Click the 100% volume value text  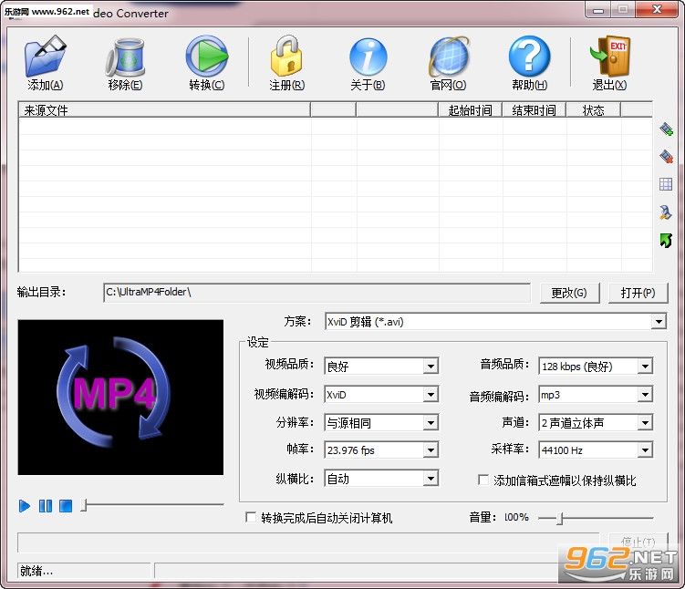[516, 517]
